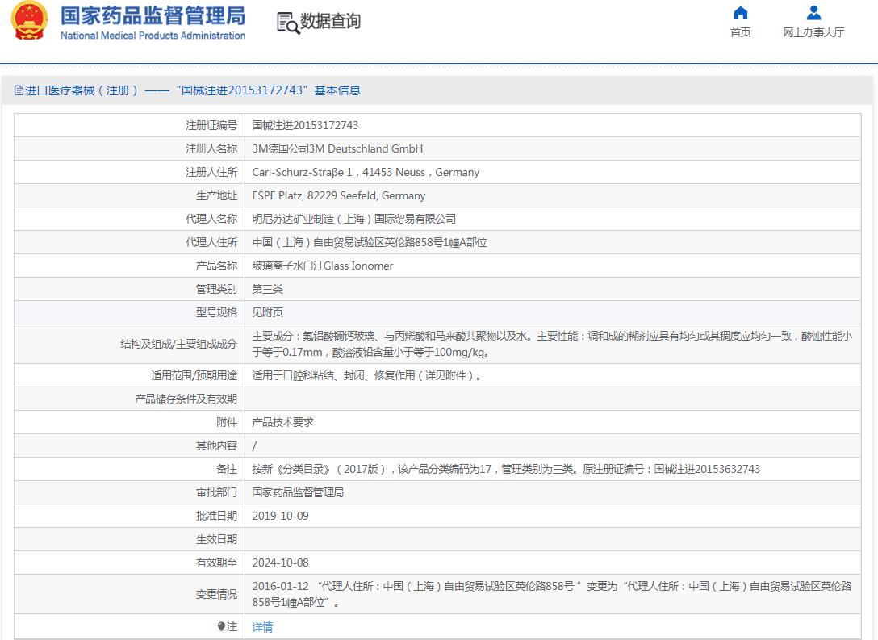Click 首页 label in header
878x640 pixels.
(740, 32)
